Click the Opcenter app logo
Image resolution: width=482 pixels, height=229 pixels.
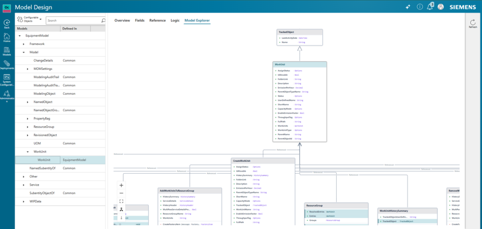[x=7, y=8]
